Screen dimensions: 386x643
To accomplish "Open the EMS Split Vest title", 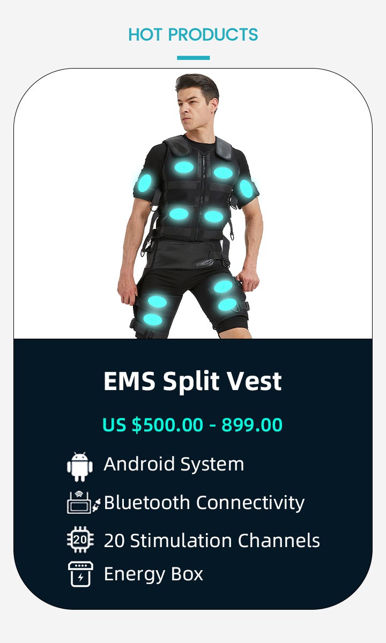I will point(192,381).
